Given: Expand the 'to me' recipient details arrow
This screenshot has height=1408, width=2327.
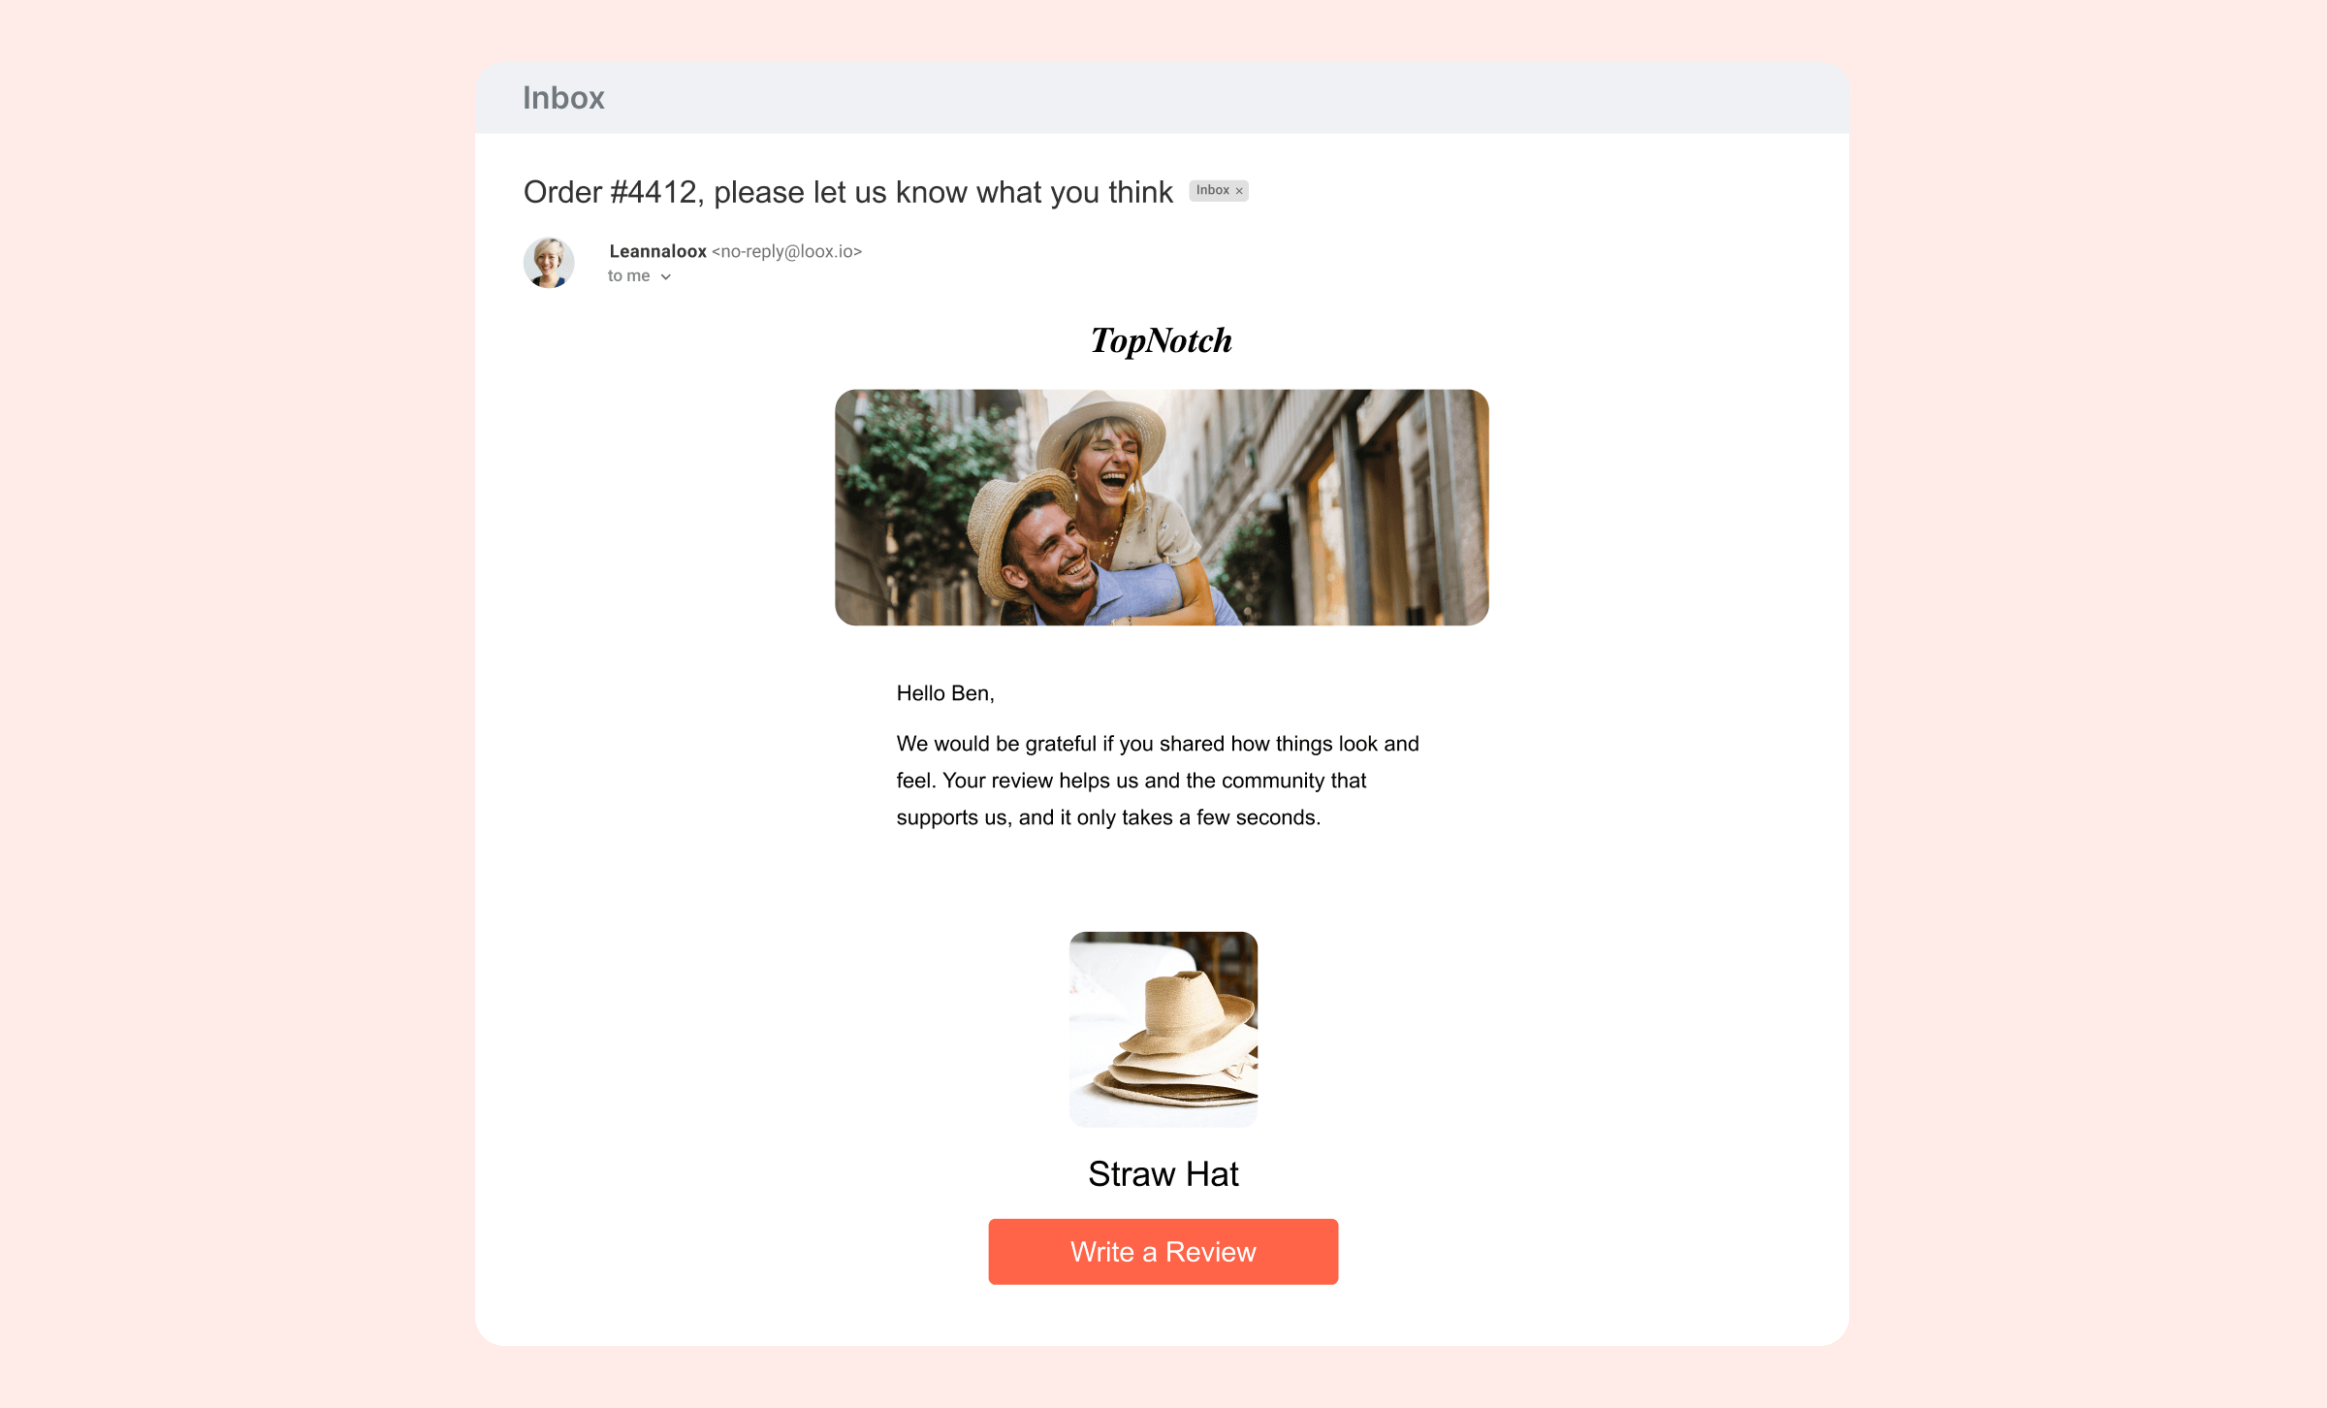Looking at the screenshot, I should [666, 277].
